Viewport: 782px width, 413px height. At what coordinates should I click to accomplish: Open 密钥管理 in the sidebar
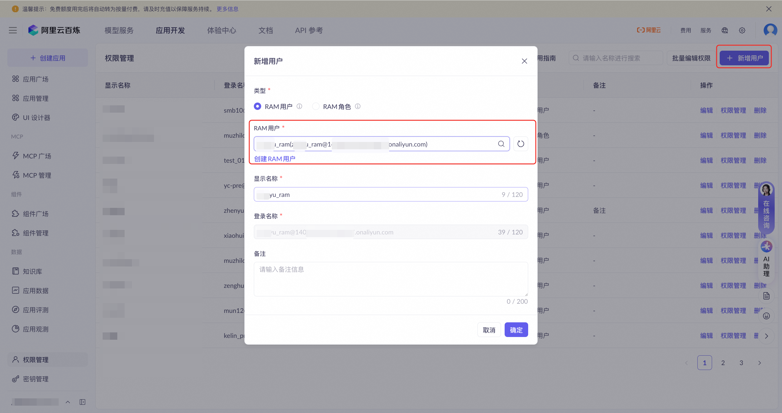[35, 379]
